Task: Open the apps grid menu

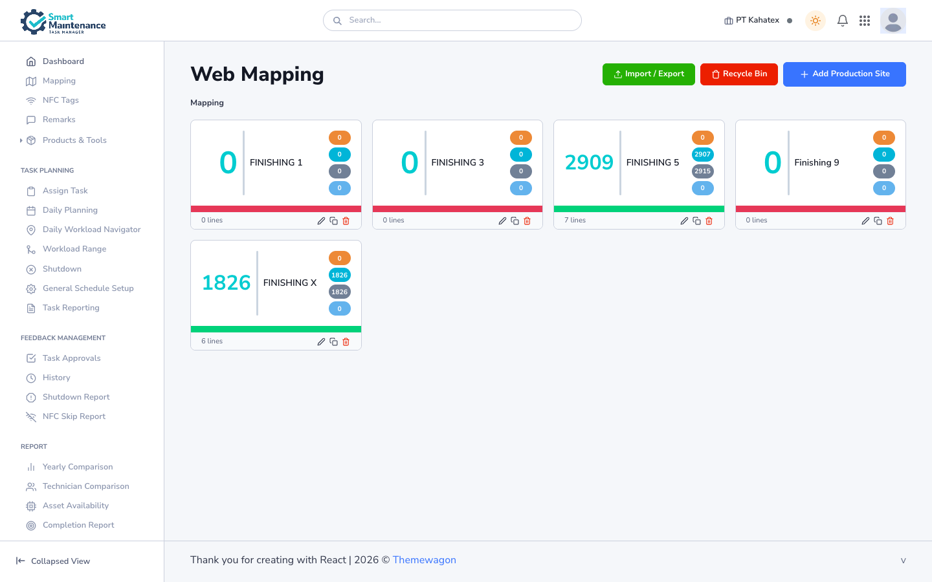Action: [865, 21]
